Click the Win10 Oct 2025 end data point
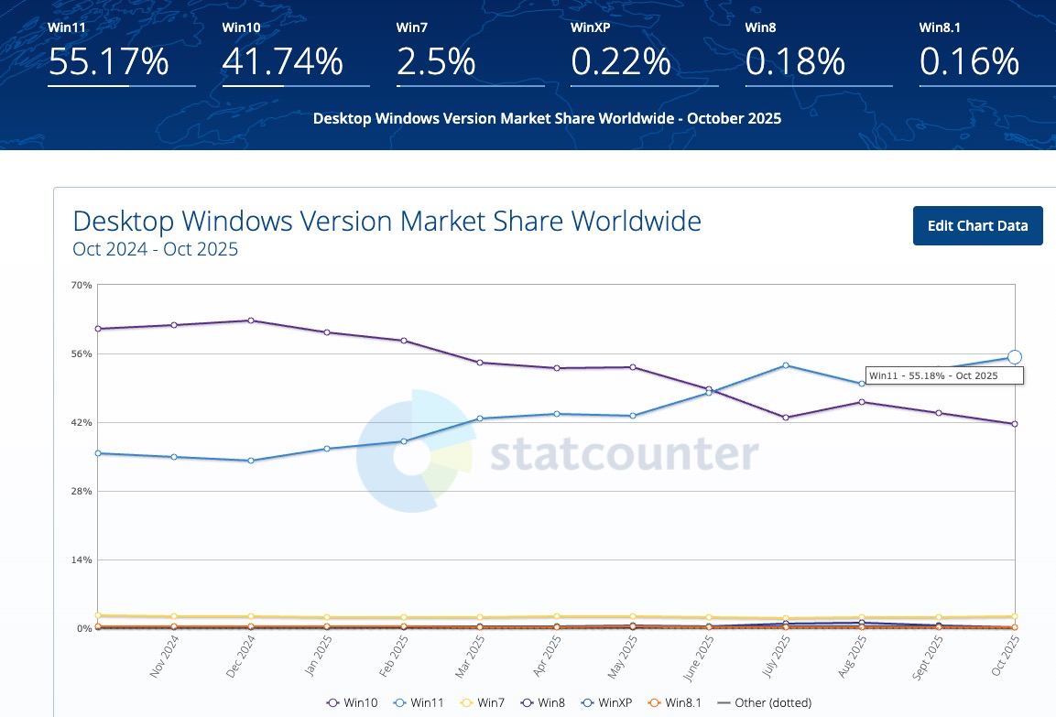 [x=1015, y=424]
